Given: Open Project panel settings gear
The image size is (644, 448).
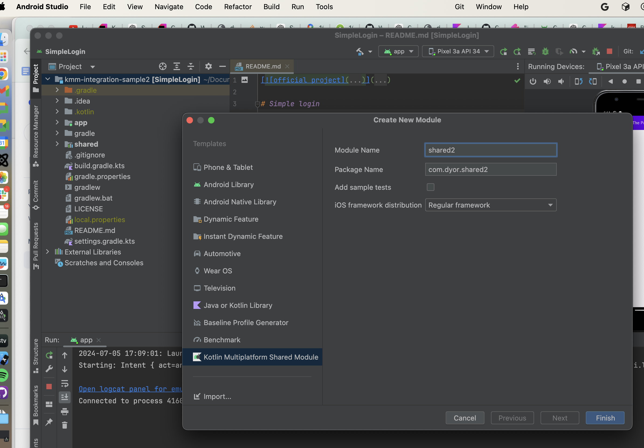Looking at the screenshot, I should (208, 67).
